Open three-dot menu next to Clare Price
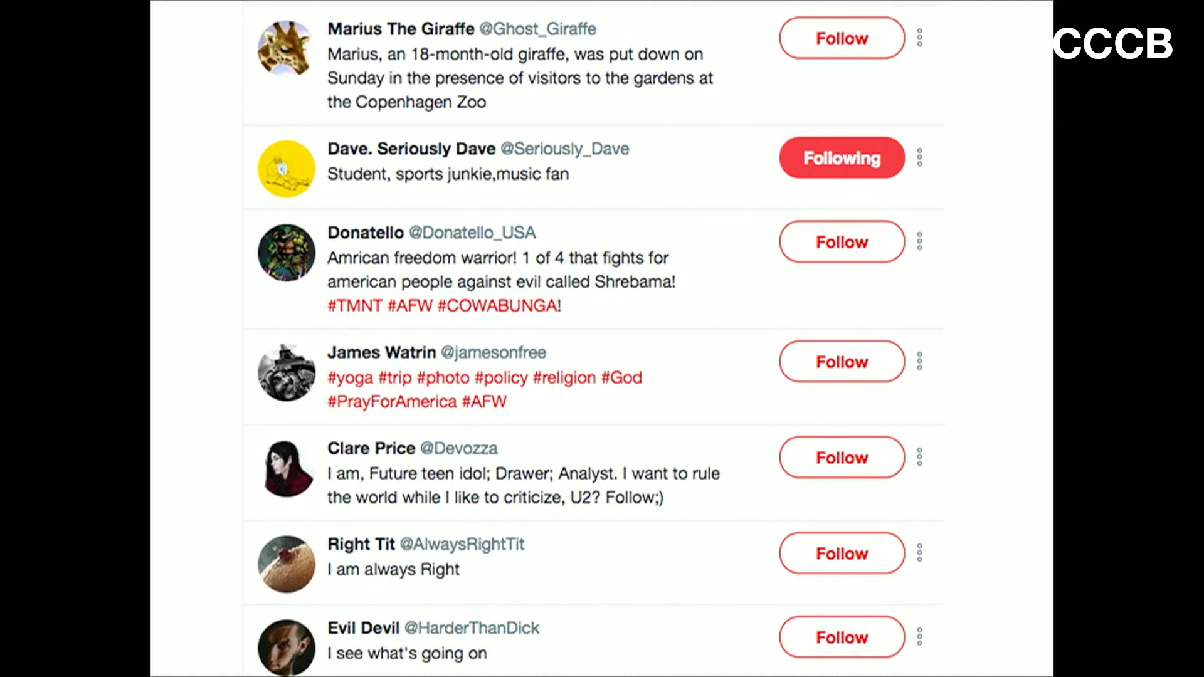 point(919,457)
